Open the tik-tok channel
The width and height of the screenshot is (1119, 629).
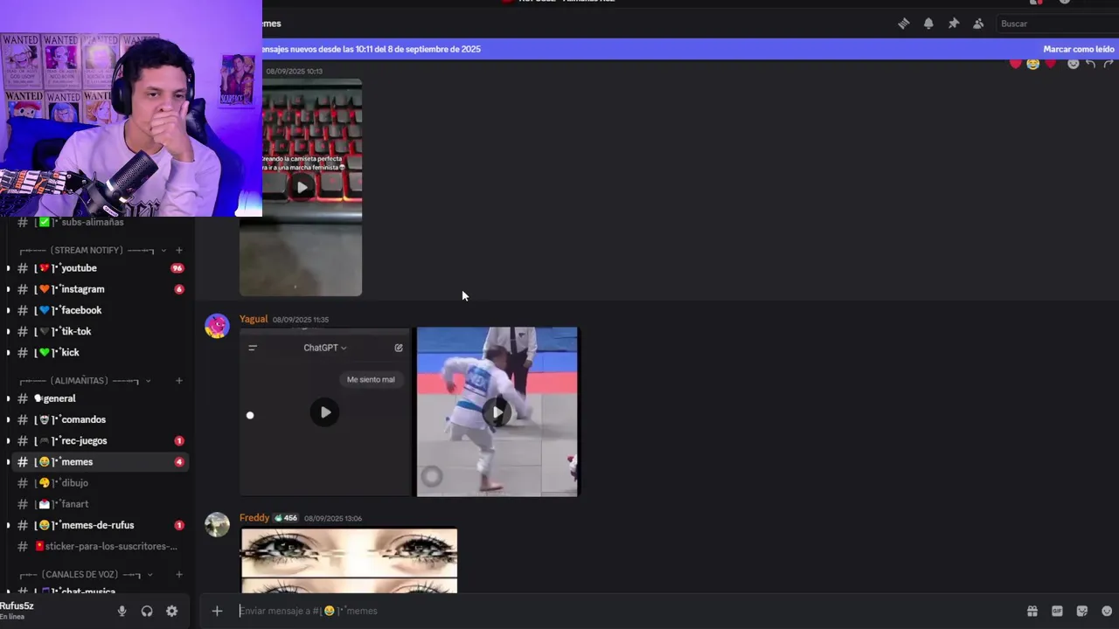(x=76, y=331)
